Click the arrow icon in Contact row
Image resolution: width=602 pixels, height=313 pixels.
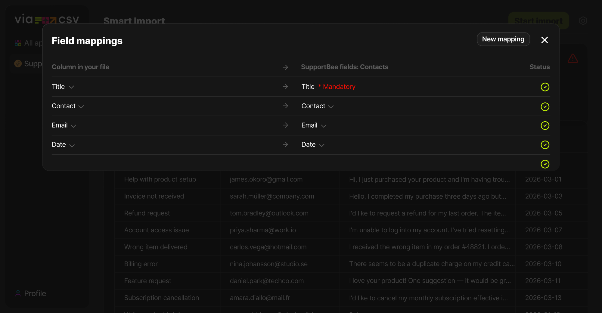point(286,106)
